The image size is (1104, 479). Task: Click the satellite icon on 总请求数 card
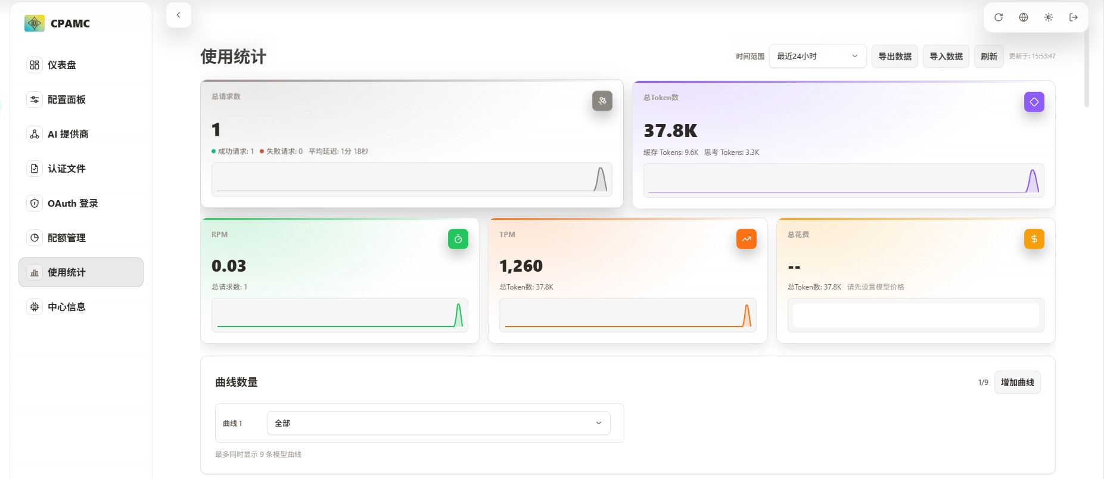coord(602,101)
